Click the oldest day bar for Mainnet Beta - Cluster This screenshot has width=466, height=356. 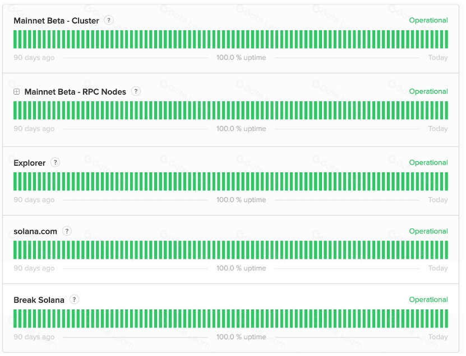click(15, 39)
